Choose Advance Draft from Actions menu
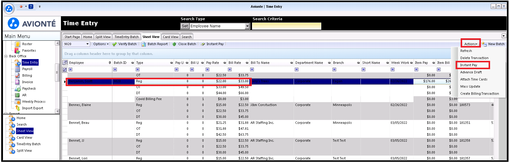510x163 pixels. (471, 72)
